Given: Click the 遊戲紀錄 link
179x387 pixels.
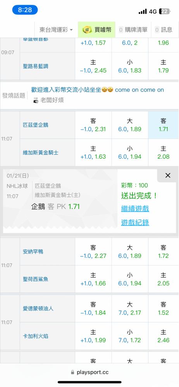Looking at the screenshot, I should pos(135,223).
